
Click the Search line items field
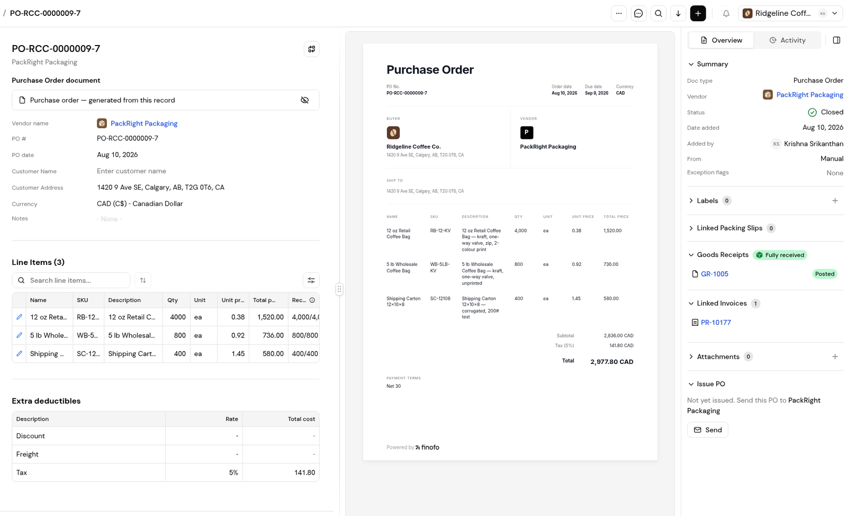[71, 280]
